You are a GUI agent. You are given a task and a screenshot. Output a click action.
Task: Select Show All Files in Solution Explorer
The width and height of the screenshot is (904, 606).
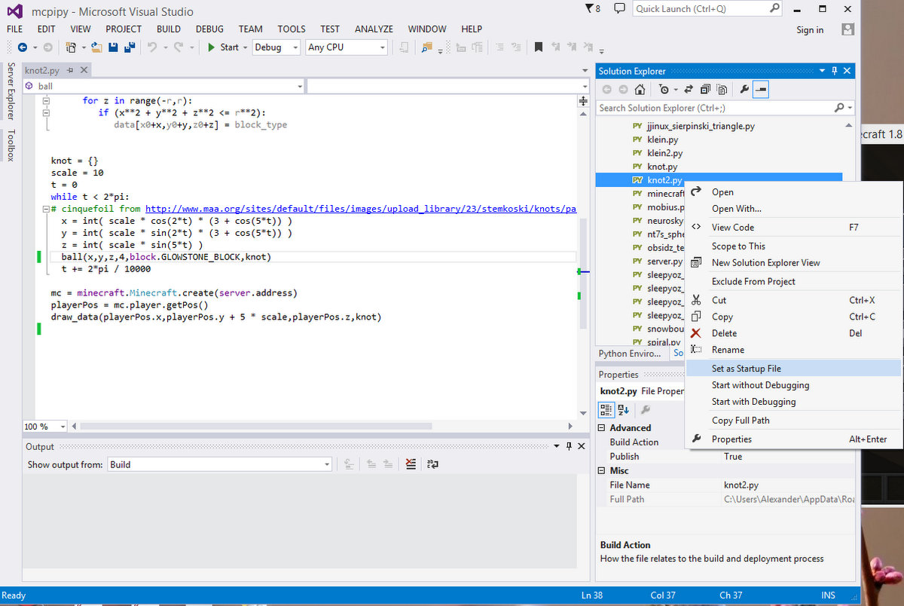[722, 89]
